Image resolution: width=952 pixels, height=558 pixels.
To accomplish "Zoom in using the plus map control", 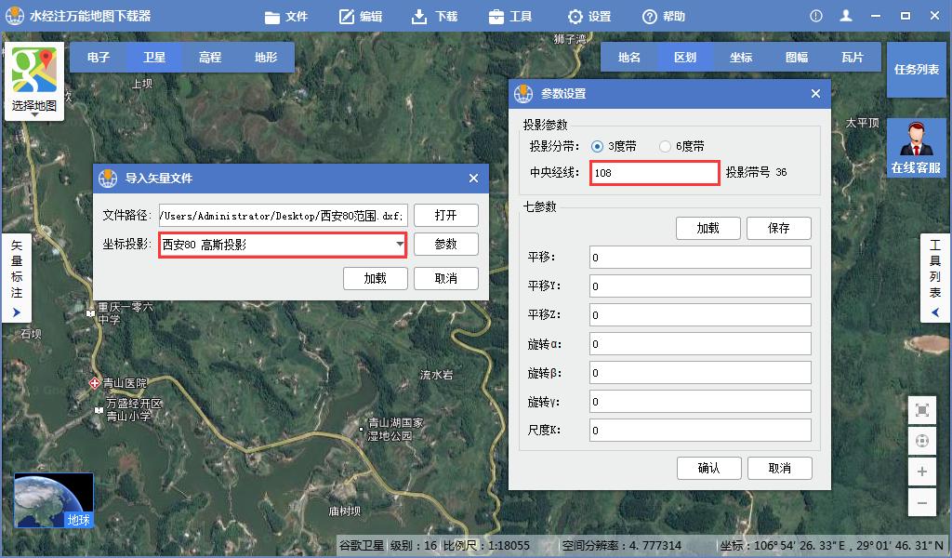I will click(920, 472).
